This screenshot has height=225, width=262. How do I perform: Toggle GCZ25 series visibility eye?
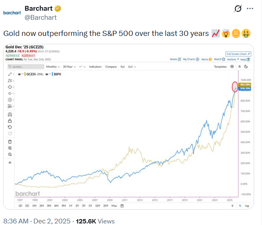coord(19,74)
